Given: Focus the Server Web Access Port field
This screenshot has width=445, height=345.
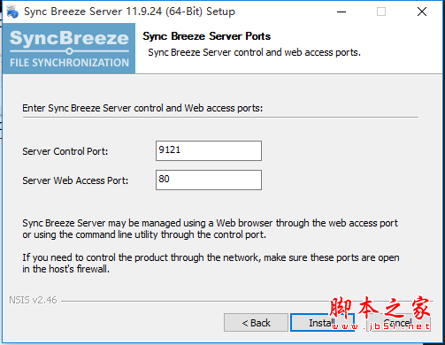Looking at the screenshot, I should (x=209, y=180).
